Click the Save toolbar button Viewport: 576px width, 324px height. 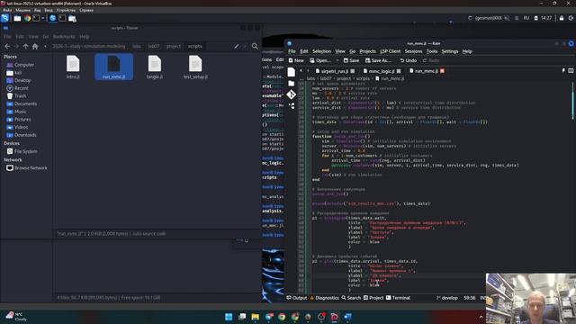pyautogui.click(x=351, y=60)
